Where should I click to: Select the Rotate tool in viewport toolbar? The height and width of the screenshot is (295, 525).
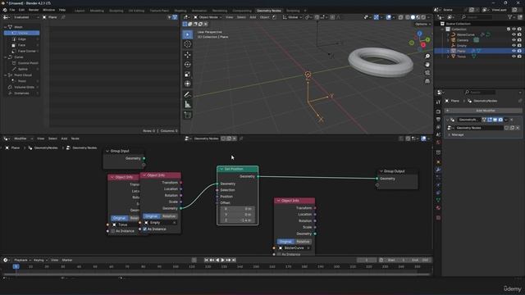[188, 64]
